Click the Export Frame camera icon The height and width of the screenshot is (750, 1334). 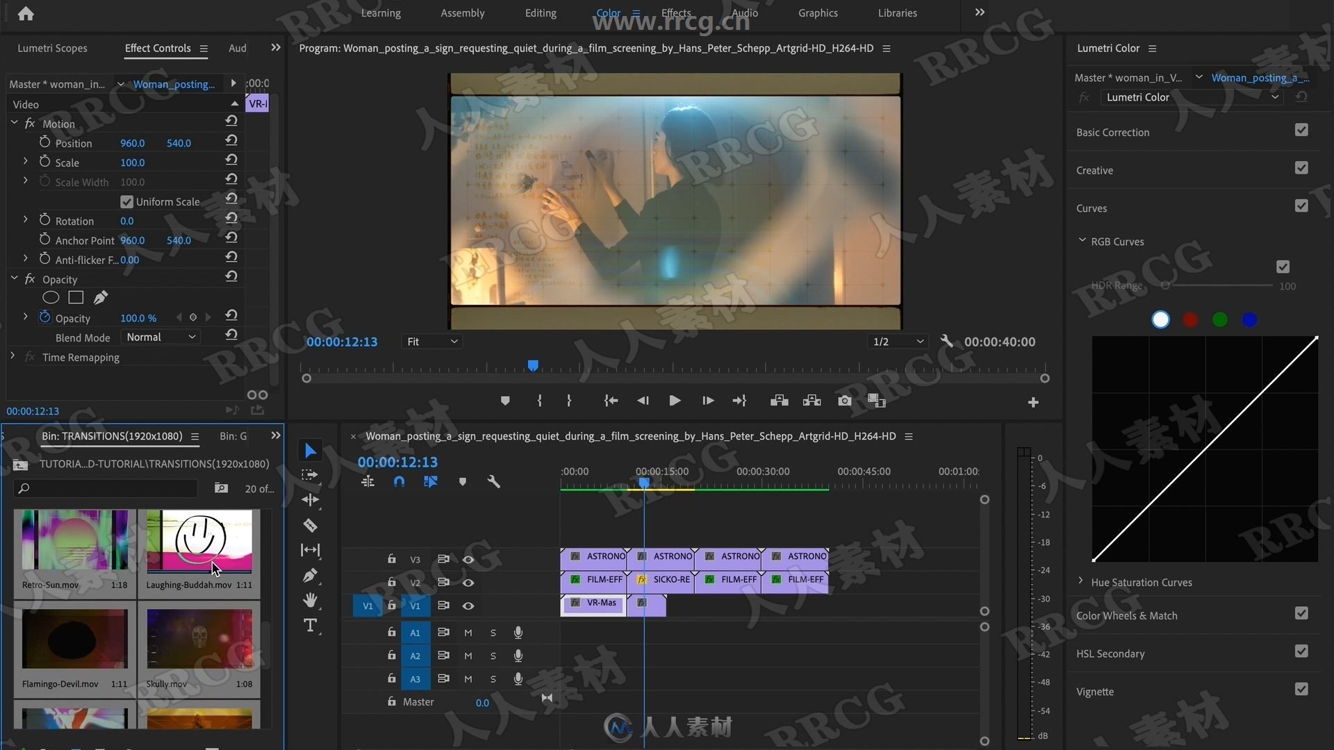[844, 400]
